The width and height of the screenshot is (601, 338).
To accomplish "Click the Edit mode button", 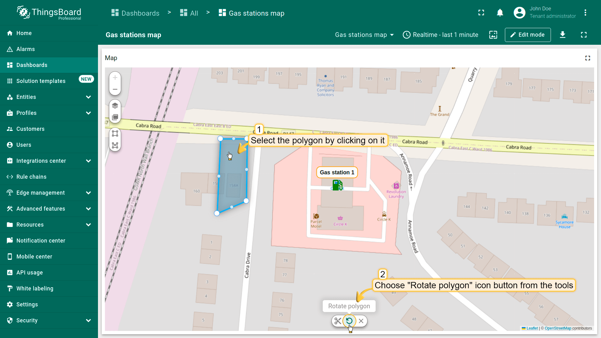I will 527,35.
